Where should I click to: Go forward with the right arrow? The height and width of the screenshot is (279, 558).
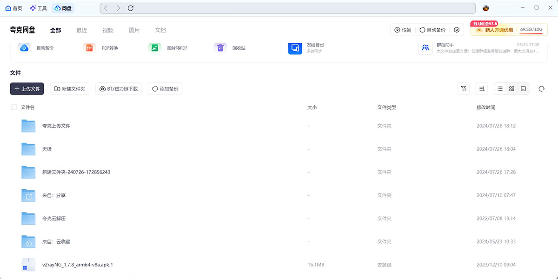click(x=119, y=8)
